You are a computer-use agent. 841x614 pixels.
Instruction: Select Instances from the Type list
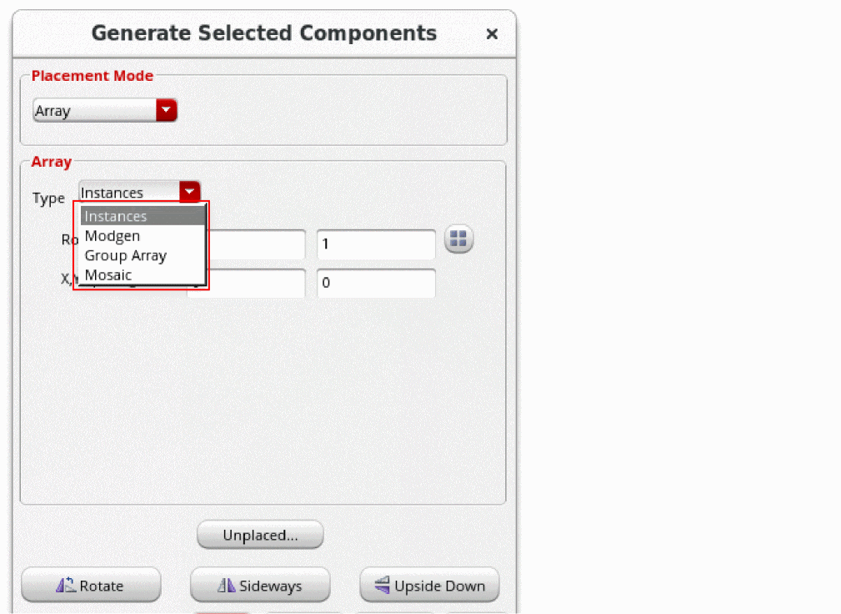pos(116,216)
